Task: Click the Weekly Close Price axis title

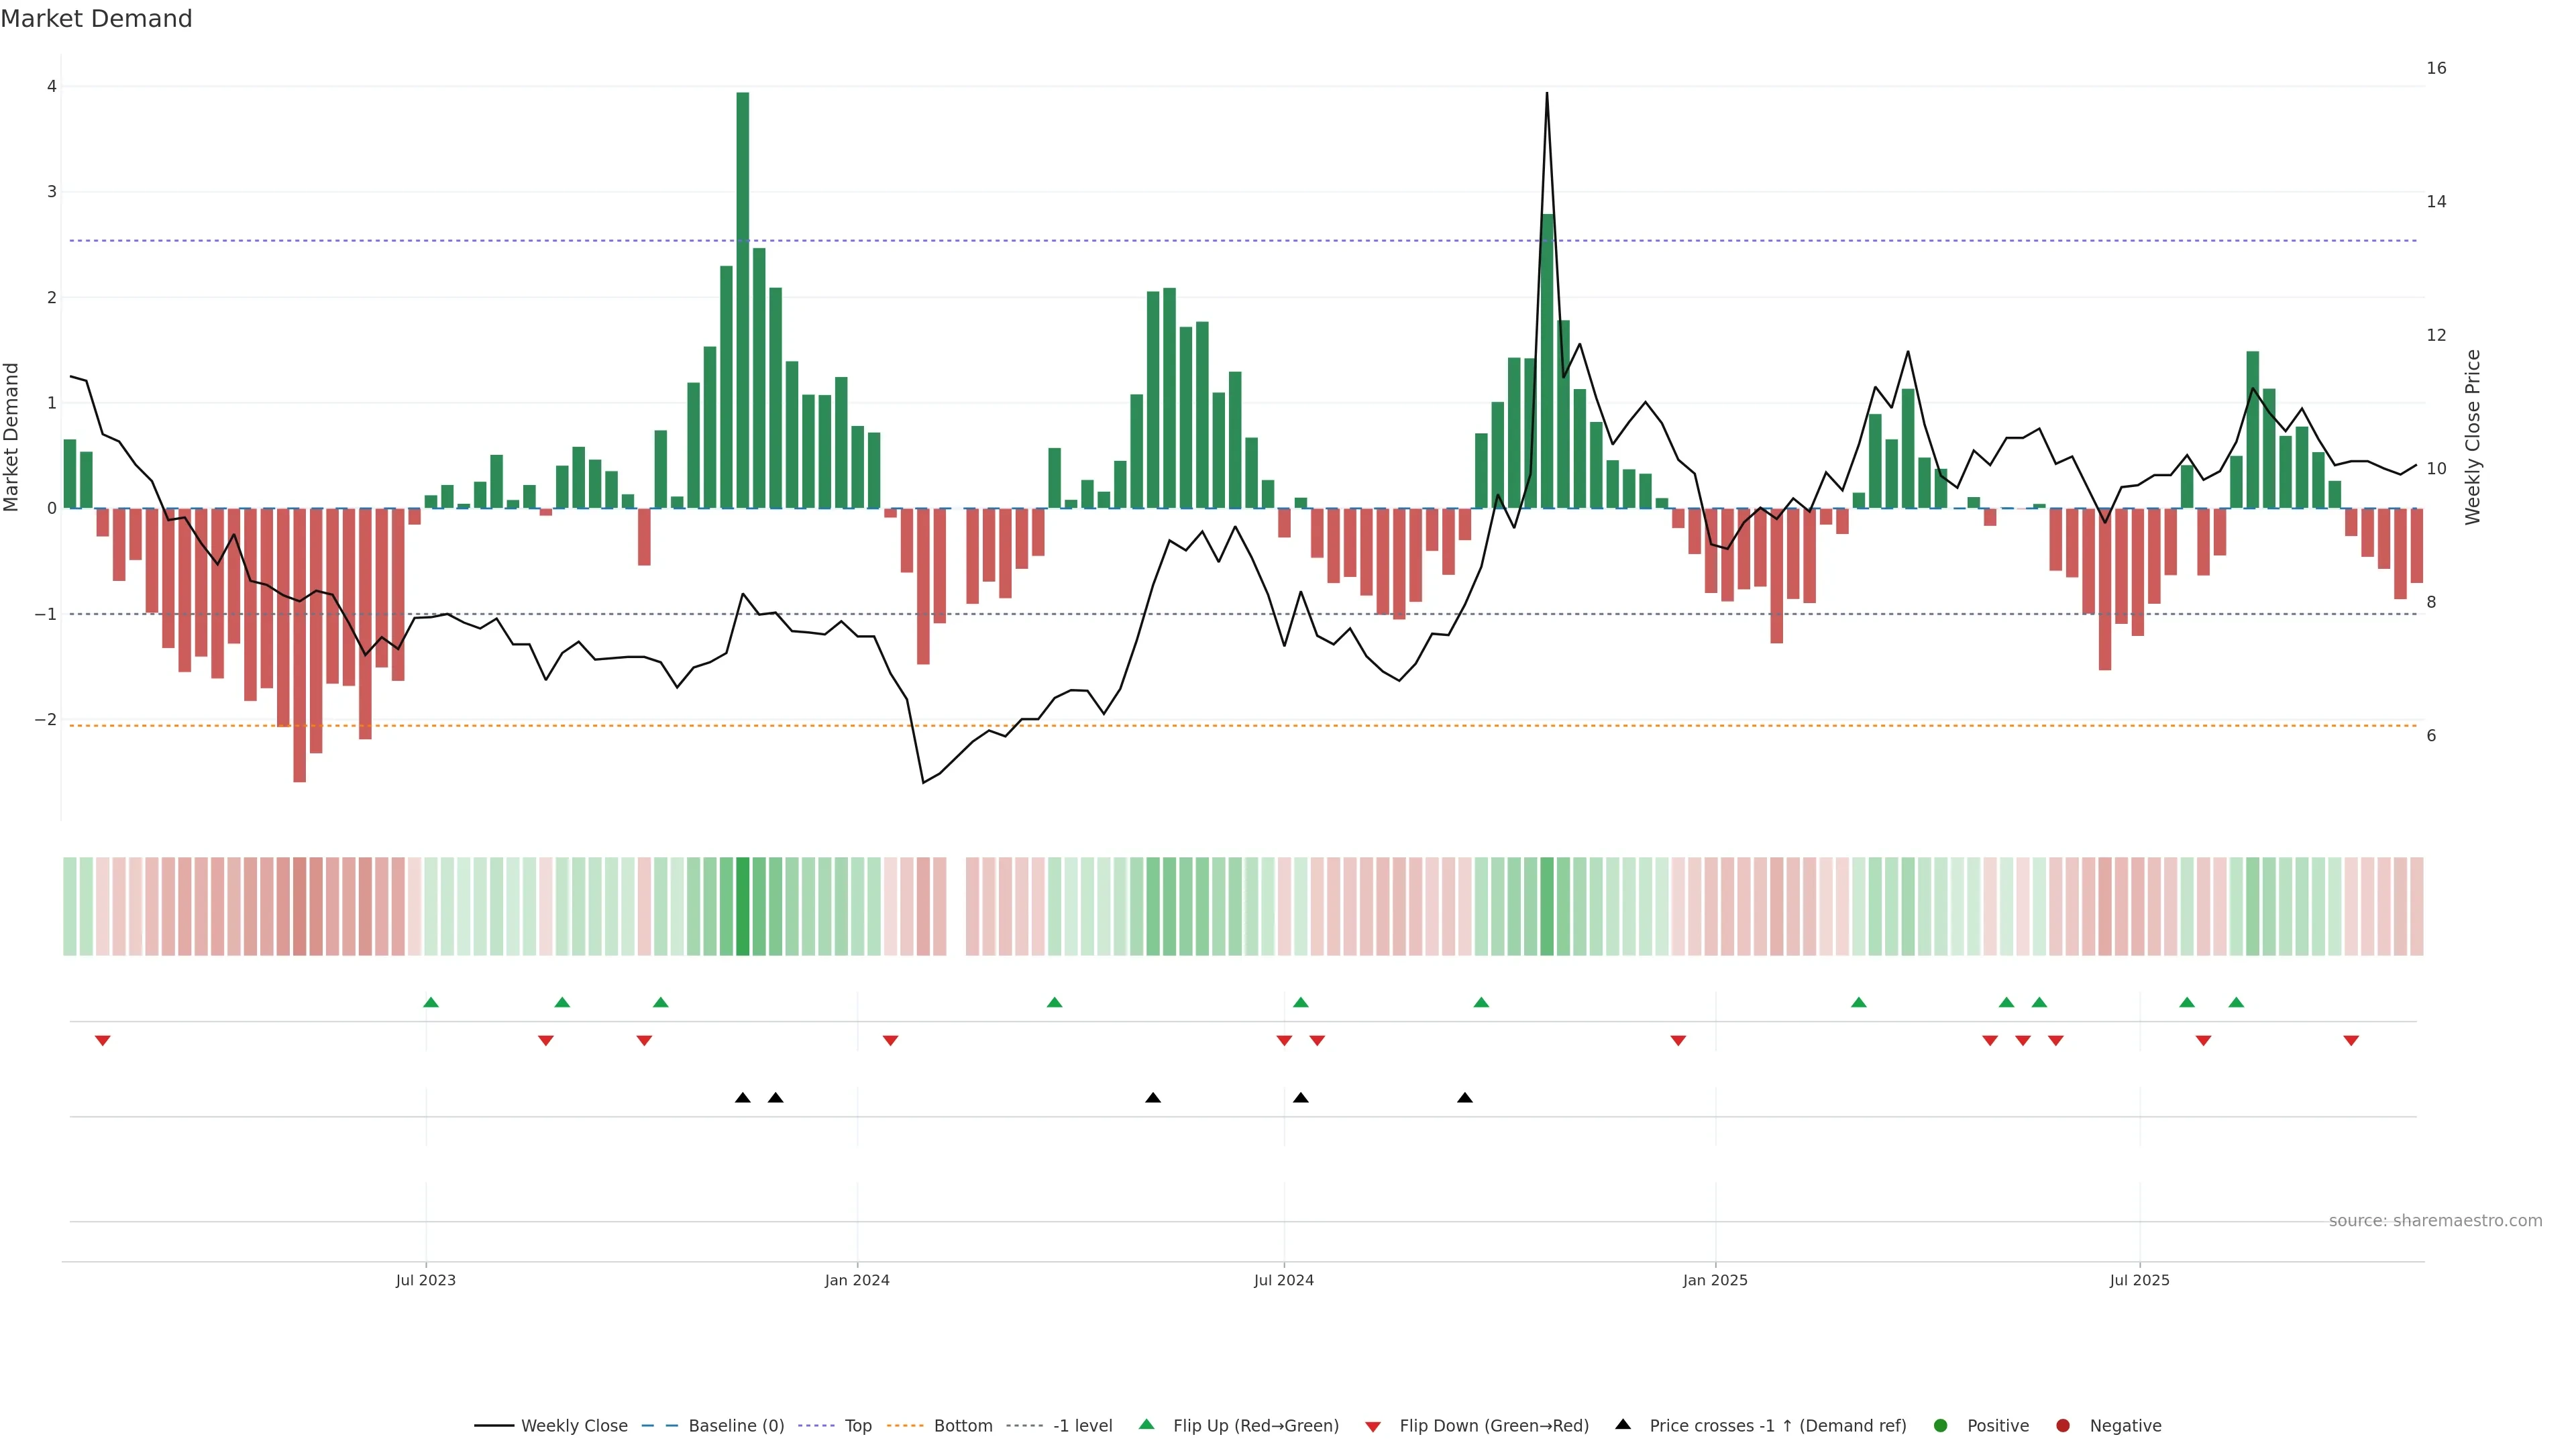Action: click(x=2473, y=437)
